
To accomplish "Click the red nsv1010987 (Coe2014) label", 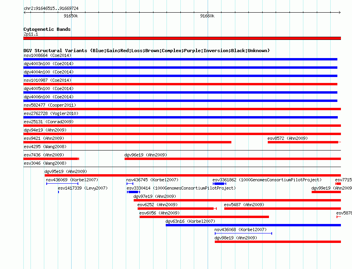I will click(x=47, y=80).
